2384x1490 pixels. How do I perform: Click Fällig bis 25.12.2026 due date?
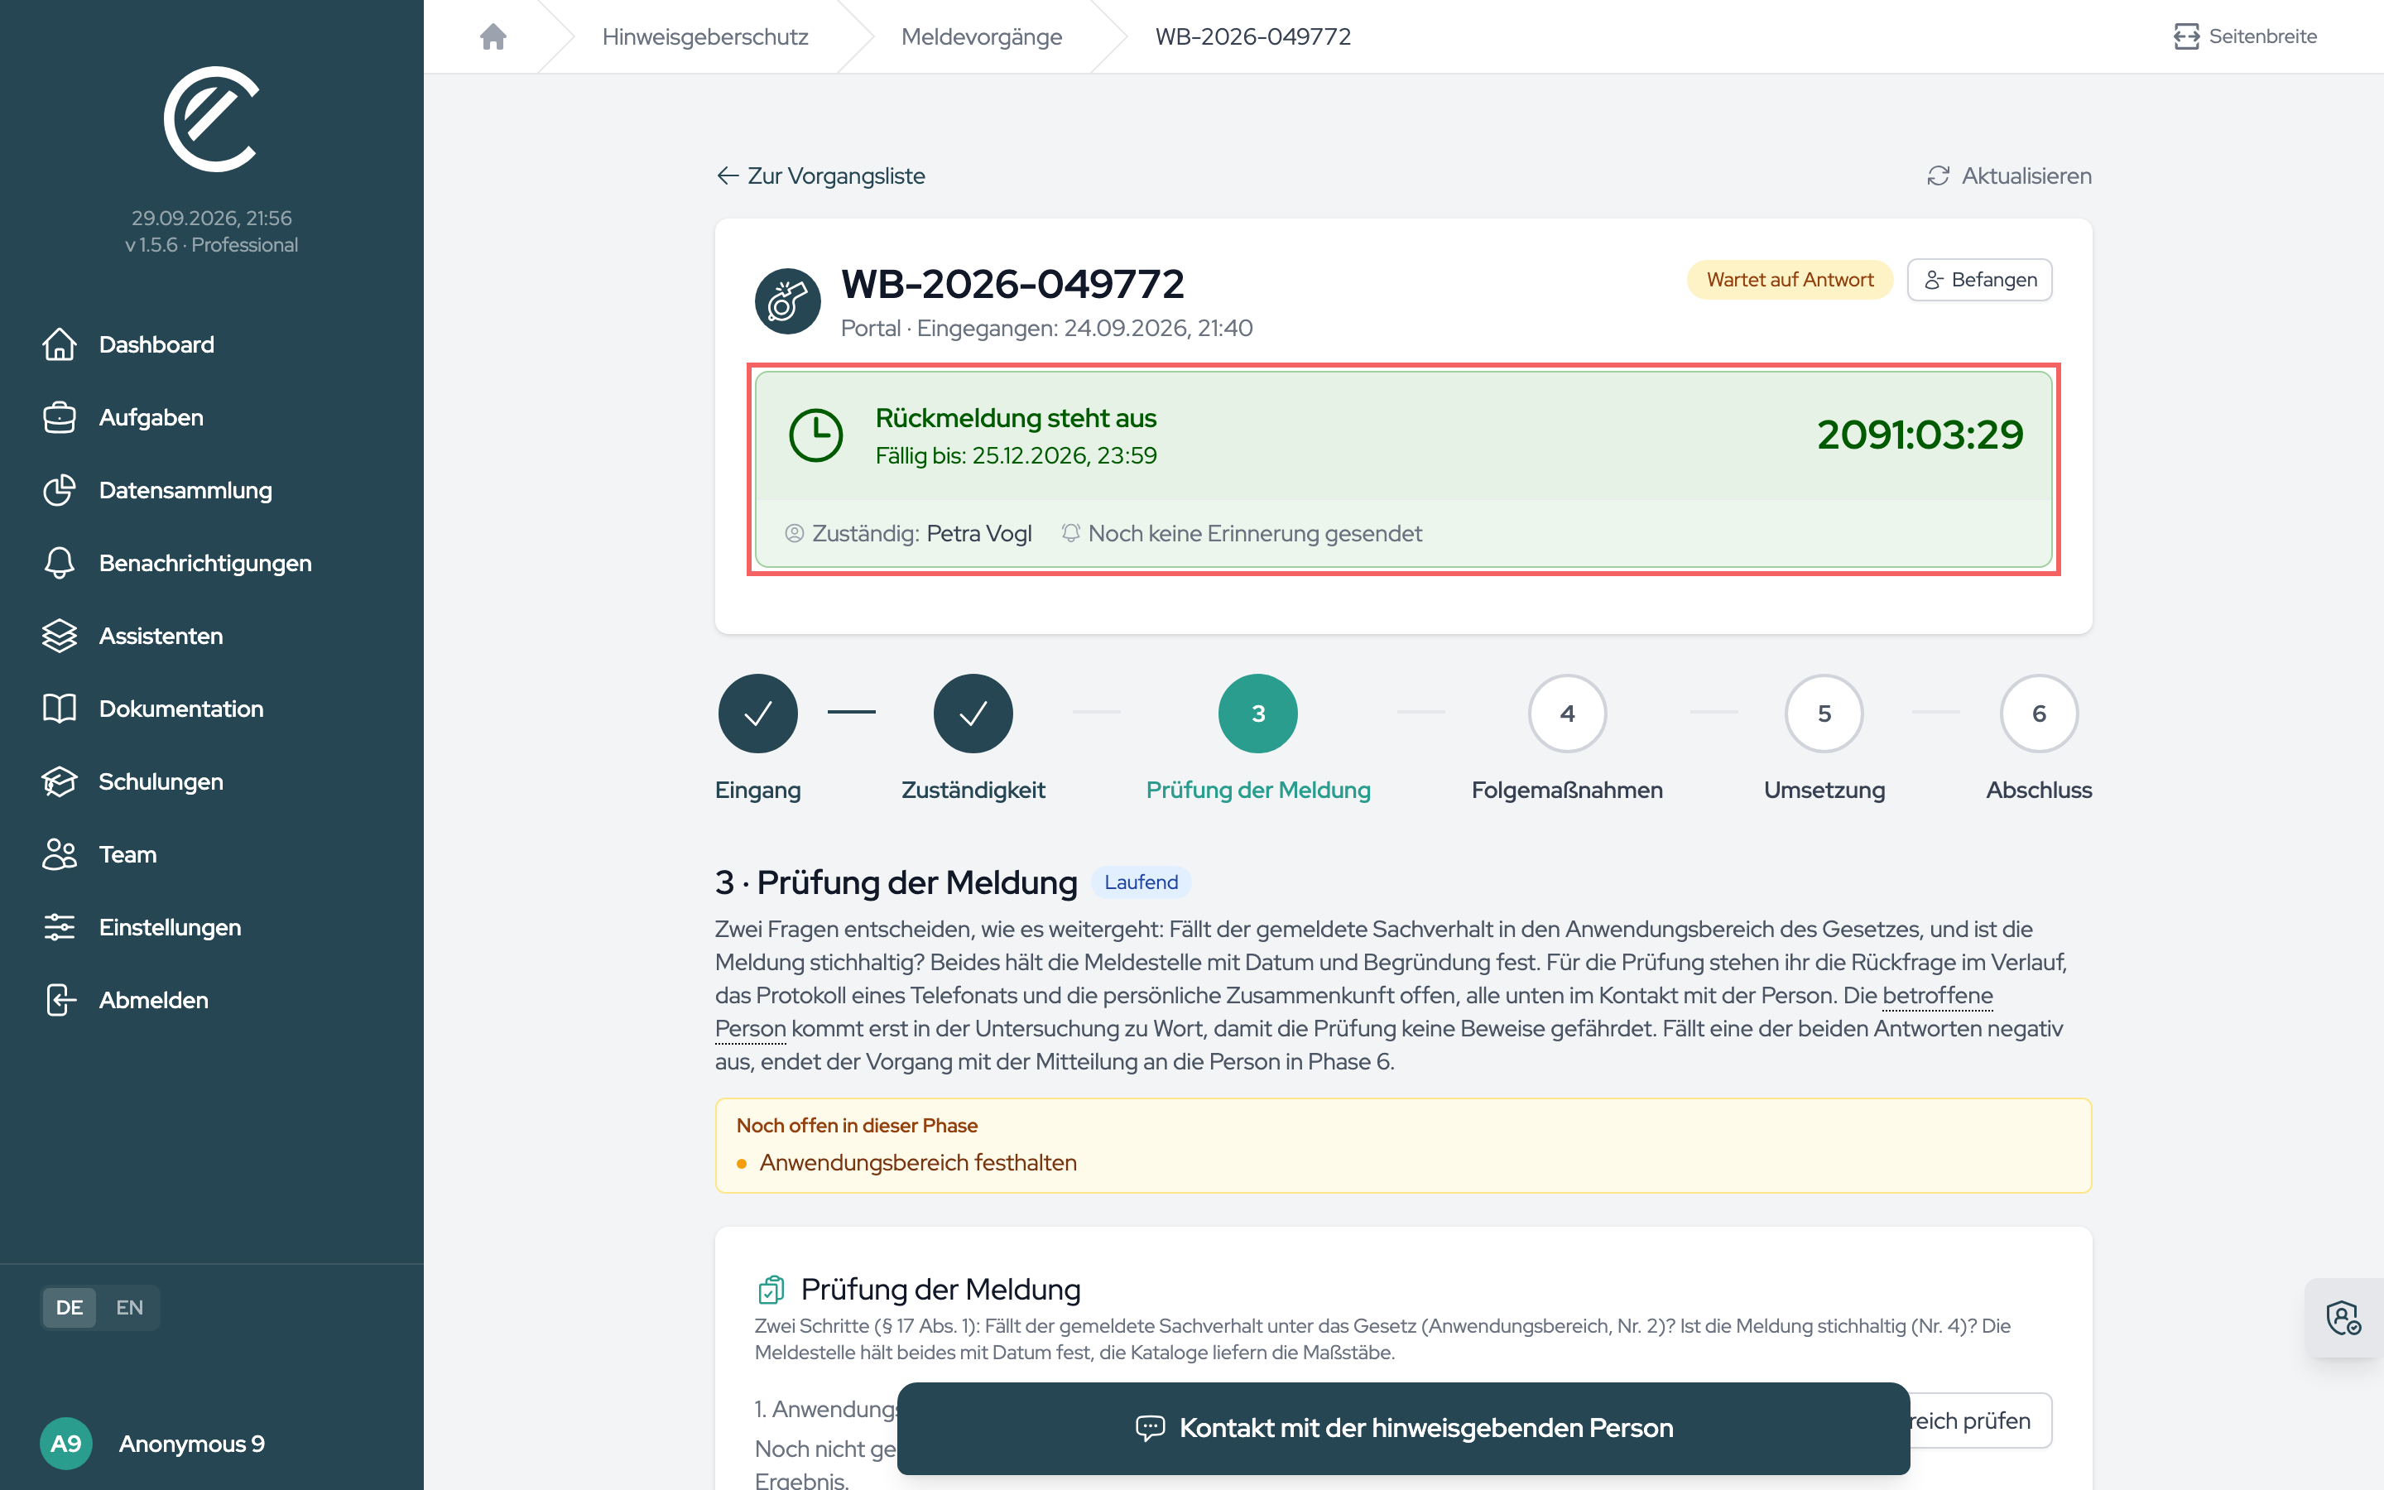click(1016, 455)
